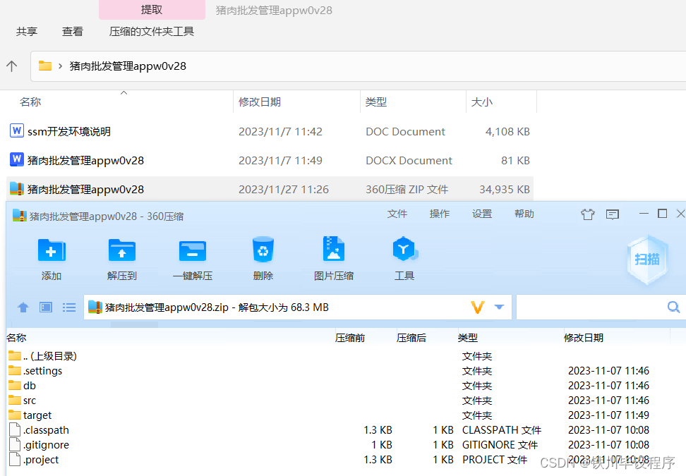Click the 2023/11/7 11:42 date cell
The height and width of the screenshot is (476, 686).
[280, 132]
